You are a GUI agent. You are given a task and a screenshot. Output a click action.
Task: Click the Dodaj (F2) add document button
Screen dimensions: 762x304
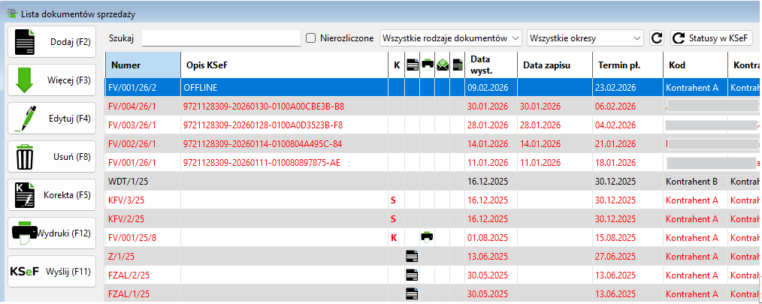(52, 41)
